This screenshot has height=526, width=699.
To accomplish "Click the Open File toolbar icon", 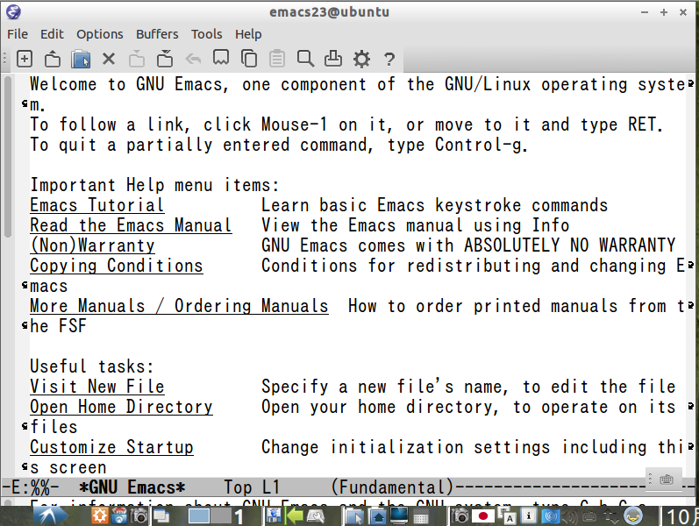I will point(52,59).
